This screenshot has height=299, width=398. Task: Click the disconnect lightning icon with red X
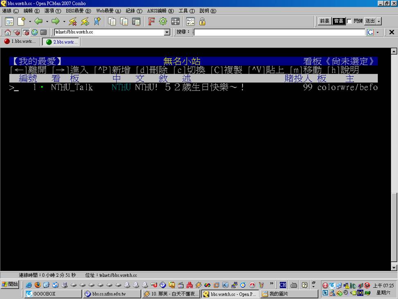(x=73, y=21)
